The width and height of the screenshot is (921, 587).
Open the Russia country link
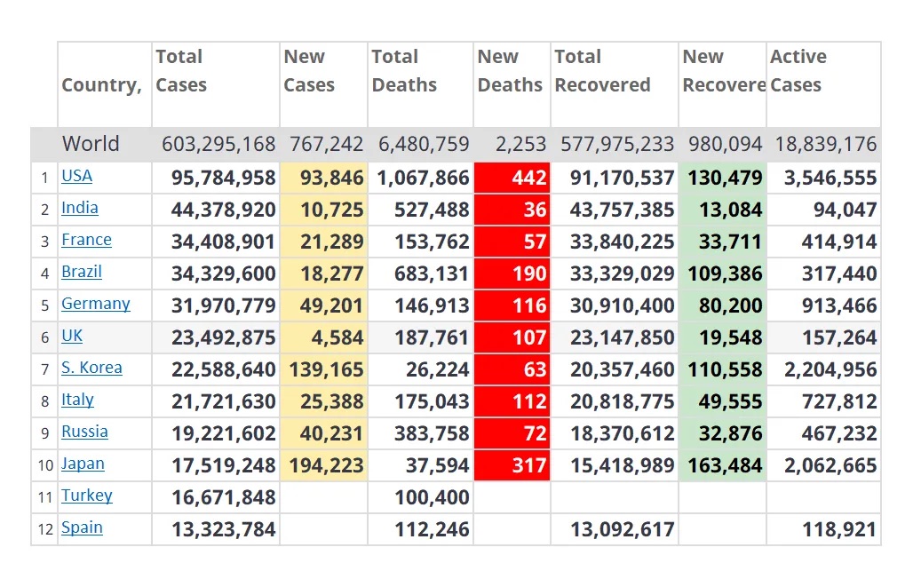tap(84, 432)
